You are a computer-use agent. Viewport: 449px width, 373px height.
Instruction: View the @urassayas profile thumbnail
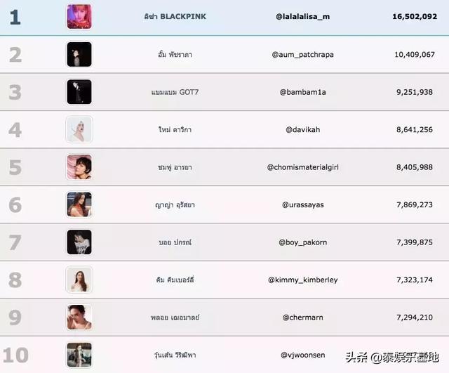click(x=79, y=204)
